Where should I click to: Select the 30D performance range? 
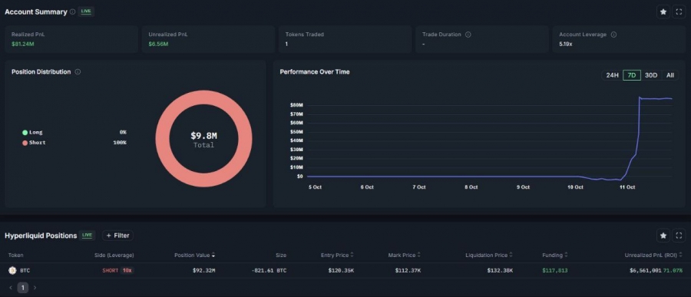coord(651,75)
